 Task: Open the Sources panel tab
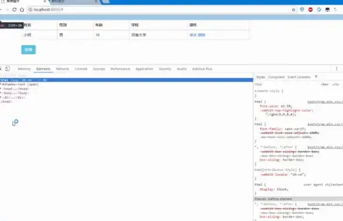99,69
